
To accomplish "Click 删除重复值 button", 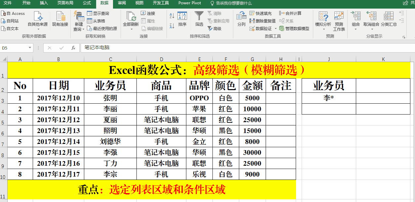I will 263,21.
